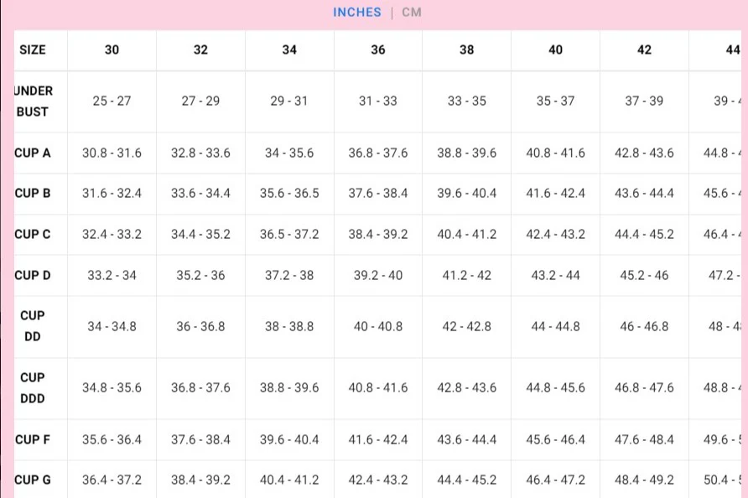Select the size 34 column header
The width and height of the screenshot is (748, 498).
[x=289, y=49]
